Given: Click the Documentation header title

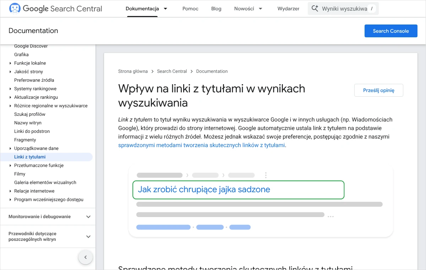Looking at the screenshot, I should tap(33, 31).
